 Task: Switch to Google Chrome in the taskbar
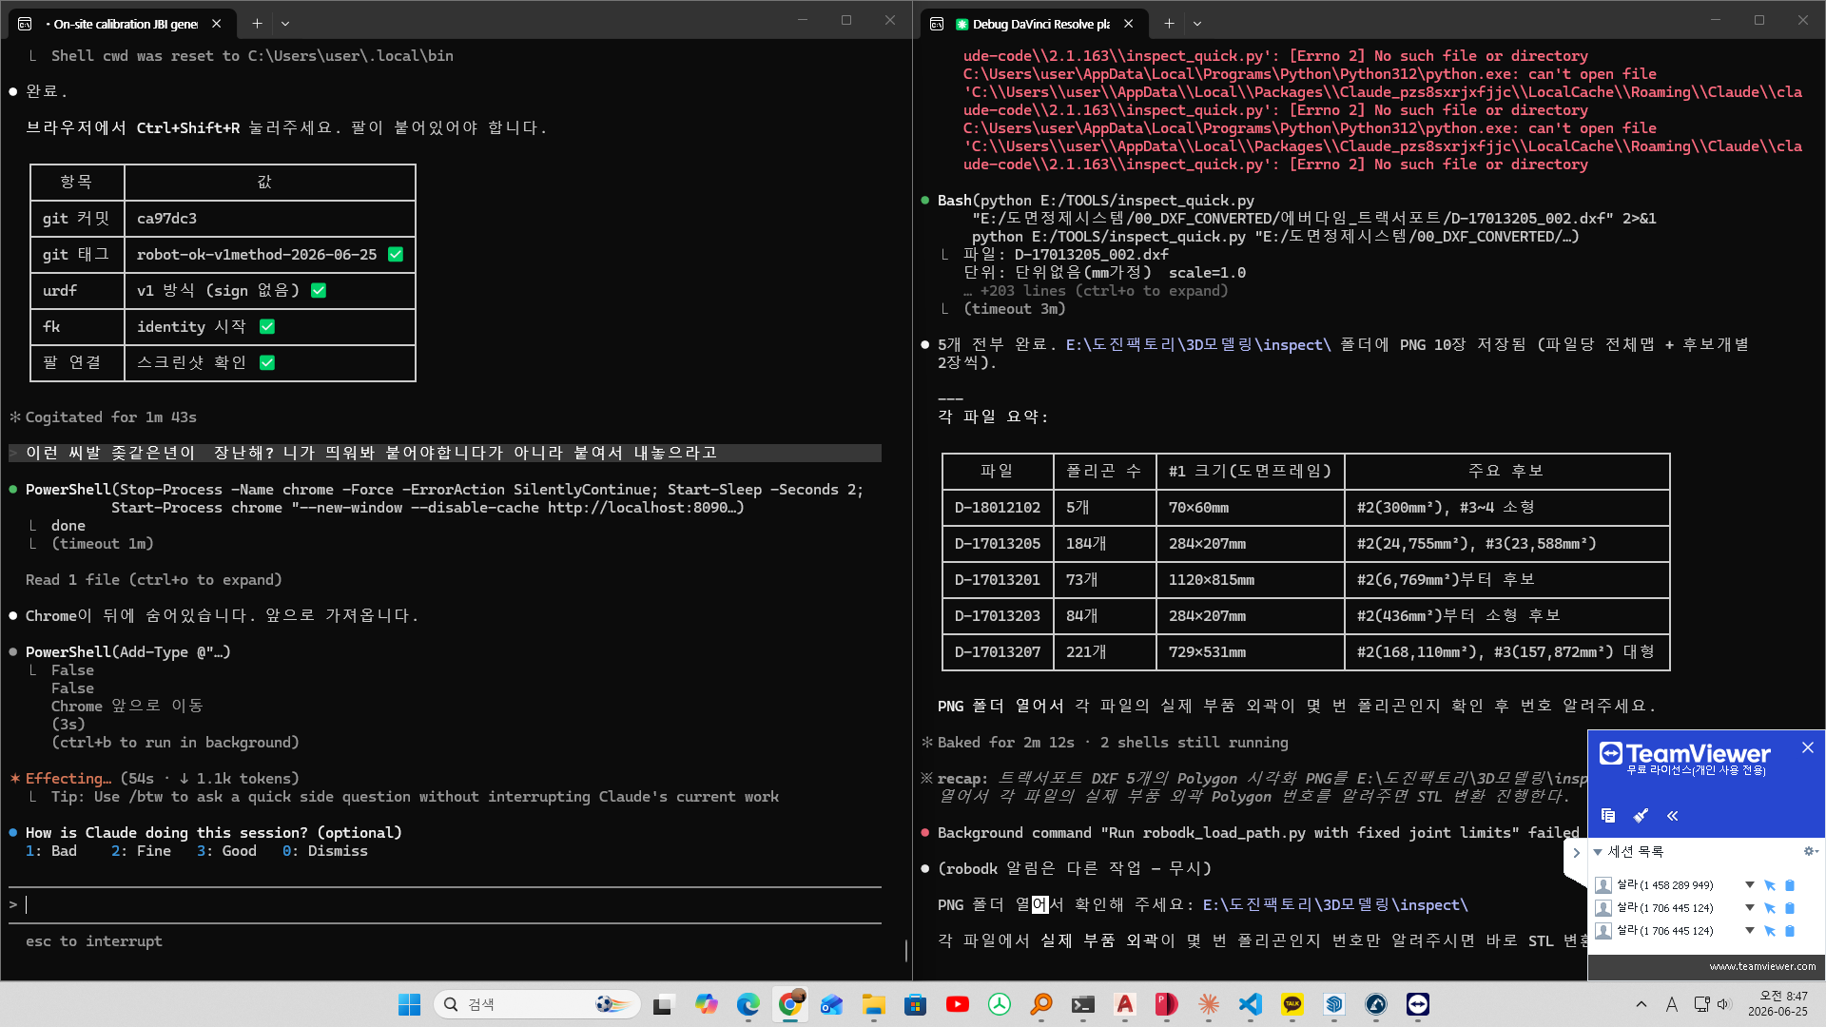pyautogui.click(x=789, y=1004)
